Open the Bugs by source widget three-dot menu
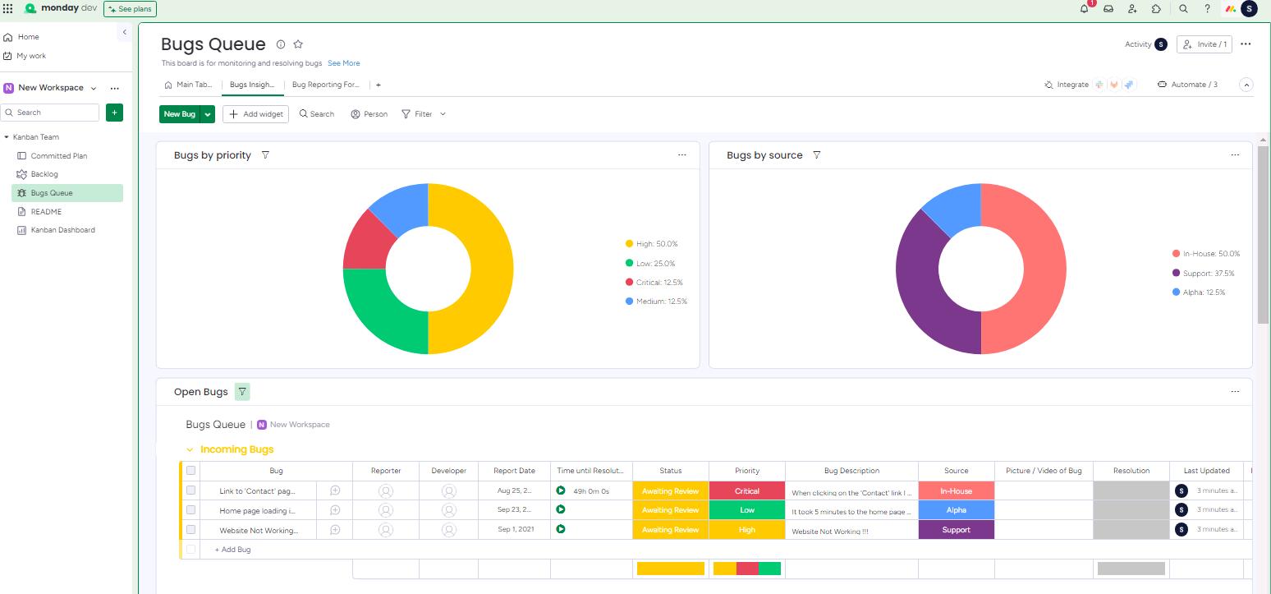1271x594 pixels. pos(1235,155)
